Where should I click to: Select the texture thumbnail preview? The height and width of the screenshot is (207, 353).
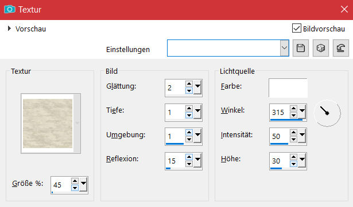tap(48, 124)
